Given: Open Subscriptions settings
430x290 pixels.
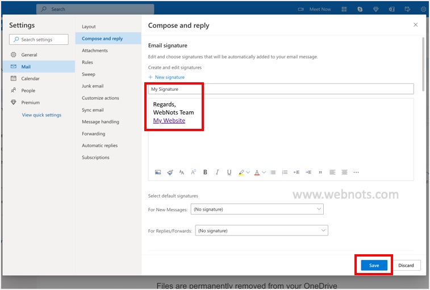Looking at the screenshot, I should click(x=108, y=157).
